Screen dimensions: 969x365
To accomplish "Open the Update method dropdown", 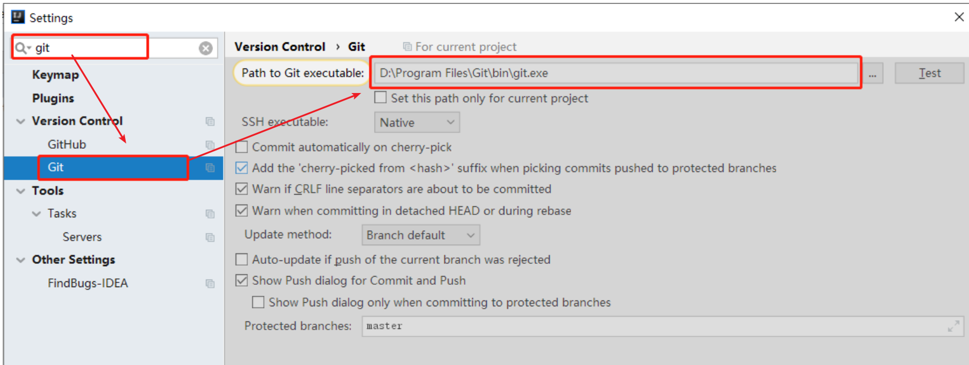I will [x=421, y=235].
